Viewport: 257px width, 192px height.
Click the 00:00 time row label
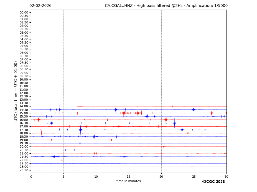[x=24, y=12]
